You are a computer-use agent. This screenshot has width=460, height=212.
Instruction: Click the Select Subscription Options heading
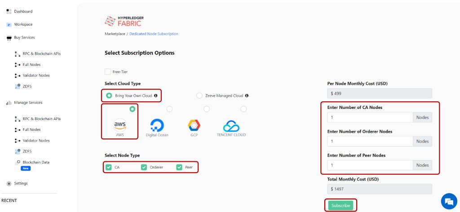[140, 53]
